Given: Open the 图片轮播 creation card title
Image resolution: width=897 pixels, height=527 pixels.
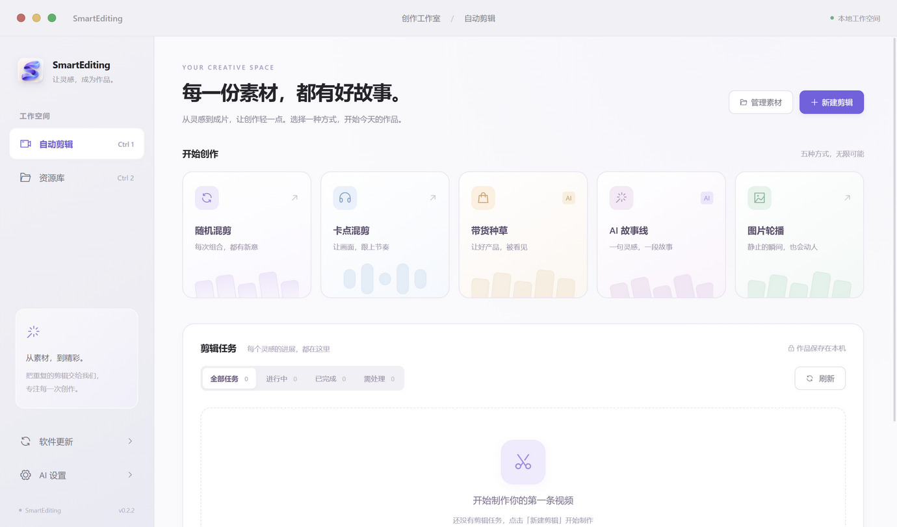Looking at the screenshot, I should pos(766,231).
